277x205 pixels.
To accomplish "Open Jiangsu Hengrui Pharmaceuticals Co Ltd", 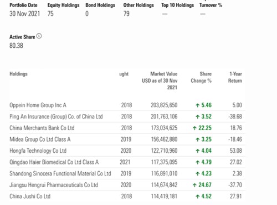I will point(54,185).
